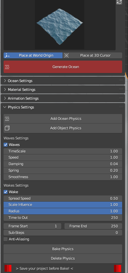Image resolution: width=128 pixels, height=273 pixels.
Task: Disable the Waves checkbox
Action: click(x=6, y=145)
